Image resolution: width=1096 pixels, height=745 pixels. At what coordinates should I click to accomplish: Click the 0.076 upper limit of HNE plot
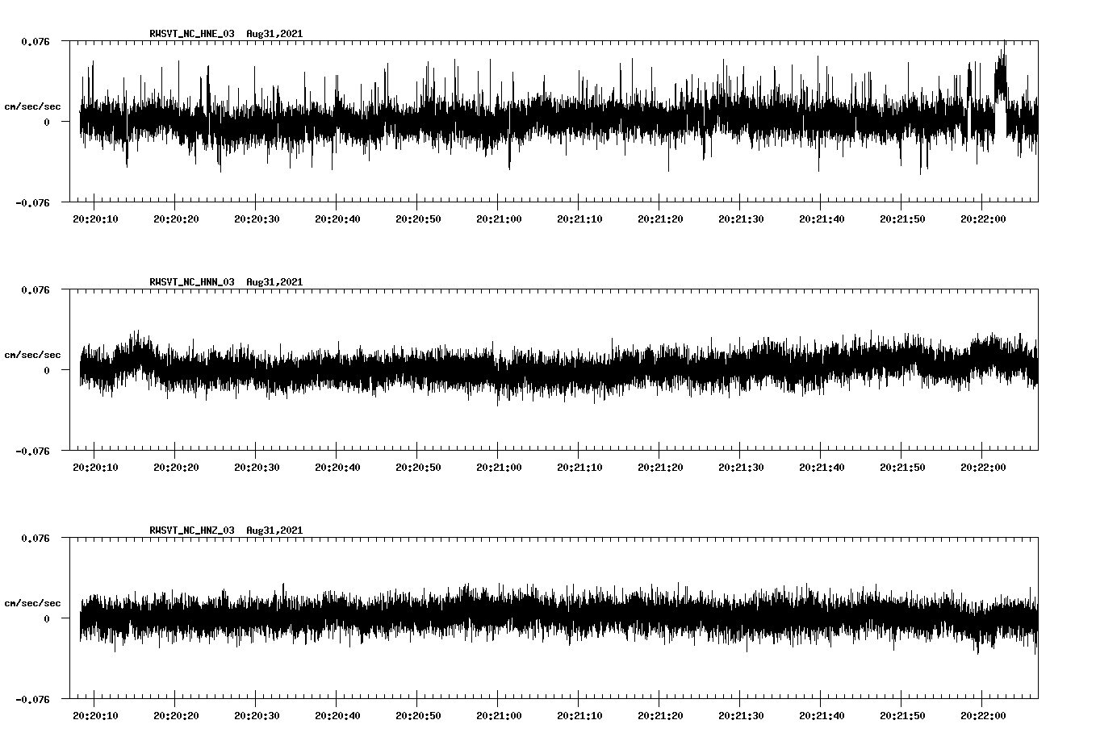35,41
